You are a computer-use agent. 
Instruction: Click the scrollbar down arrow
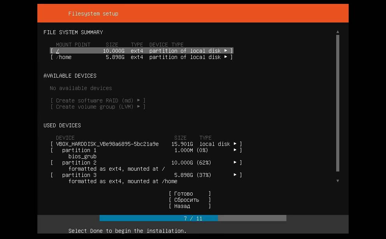338,181
